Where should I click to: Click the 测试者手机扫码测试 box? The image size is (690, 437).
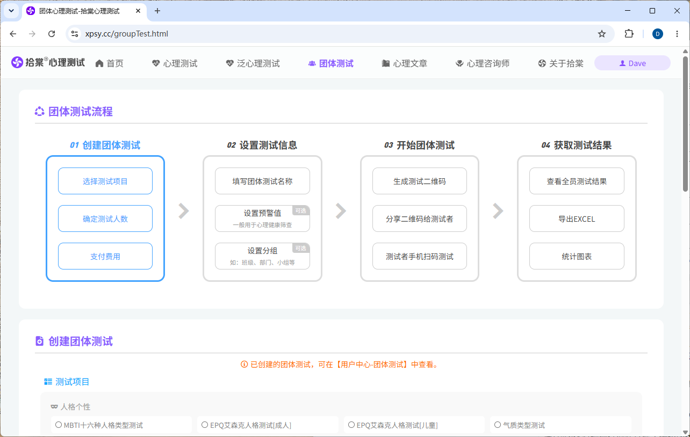coord(420,256)
